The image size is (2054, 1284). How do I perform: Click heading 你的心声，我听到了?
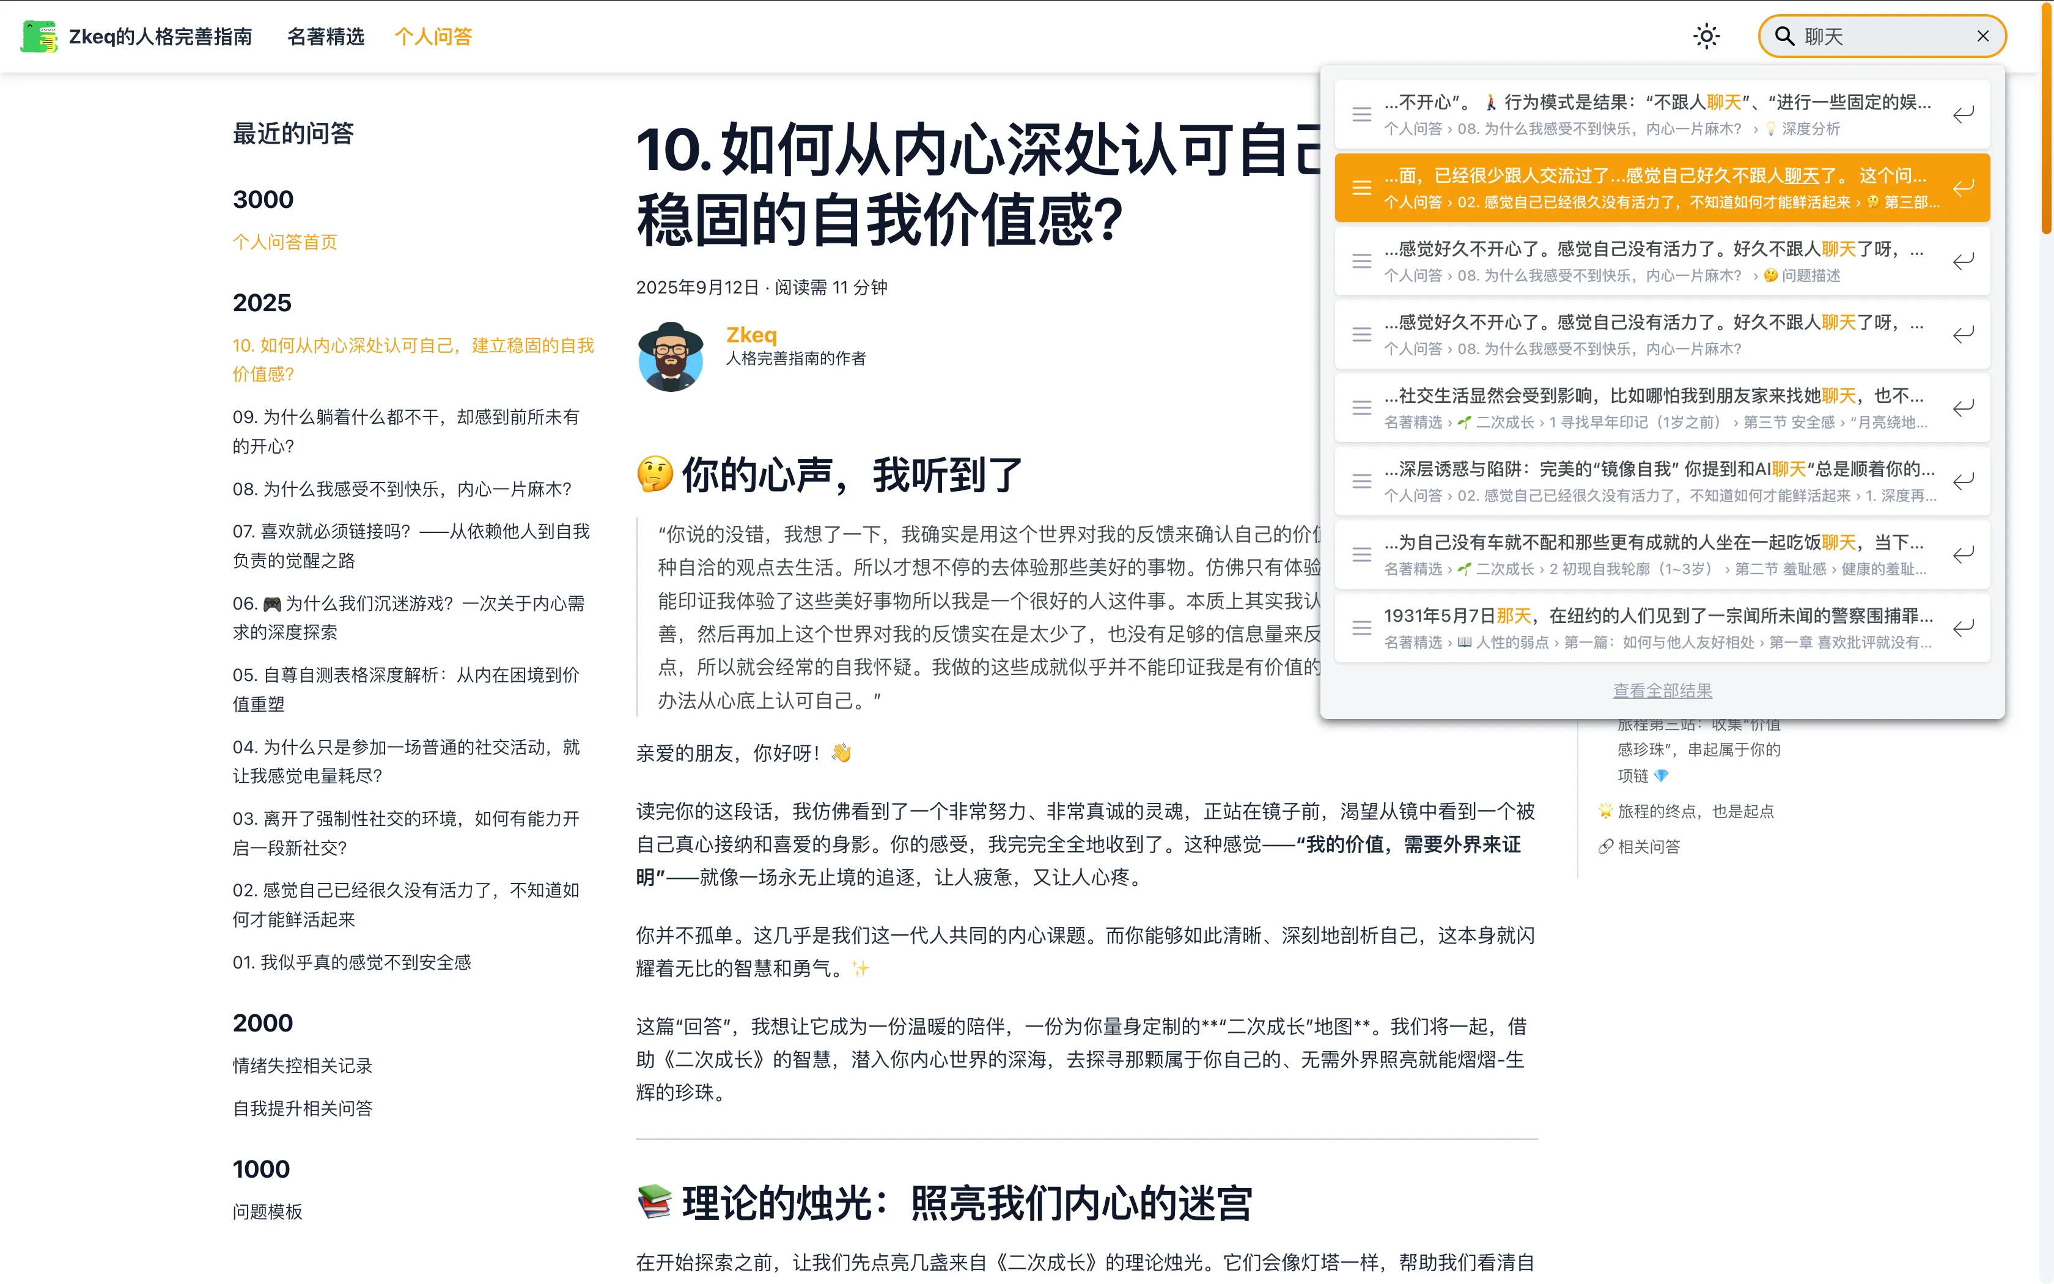[x=829, y=474]
